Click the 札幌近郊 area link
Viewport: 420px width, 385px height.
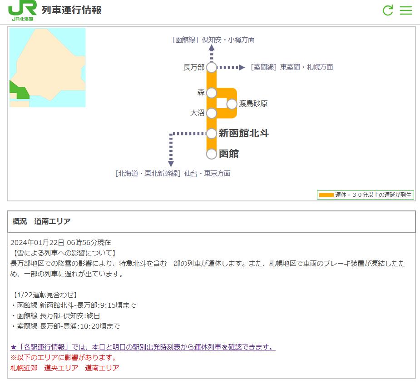click(24, 368)
